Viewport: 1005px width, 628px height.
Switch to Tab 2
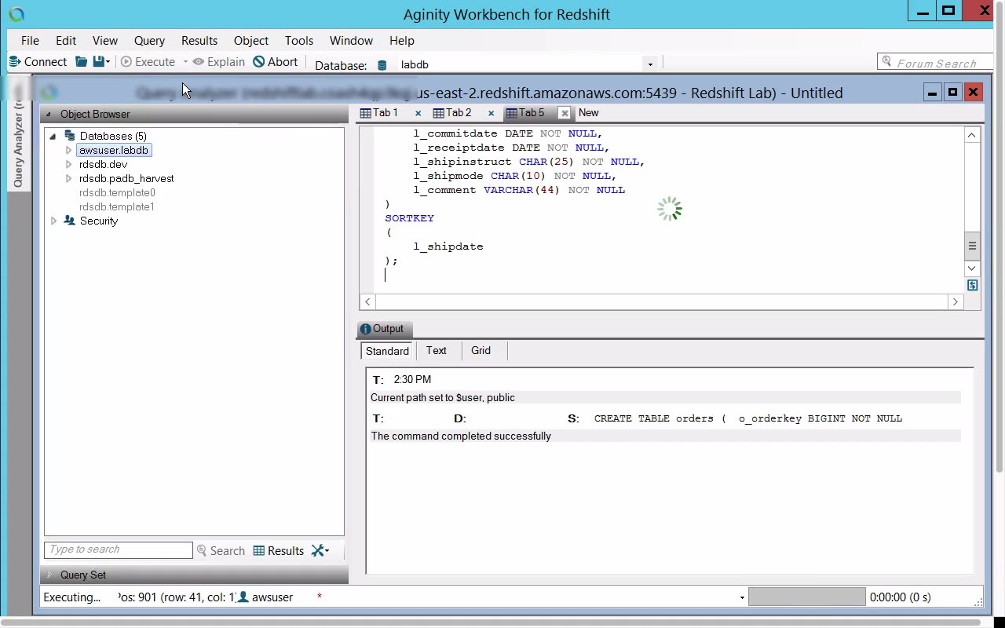pyautogui.click(x=452, y=113)
